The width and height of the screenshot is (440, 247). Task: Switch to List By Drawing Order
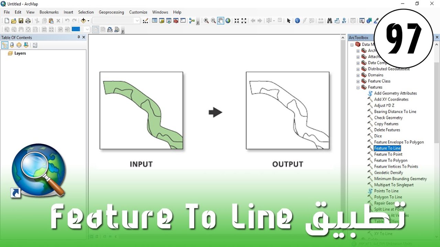[5, 45]
